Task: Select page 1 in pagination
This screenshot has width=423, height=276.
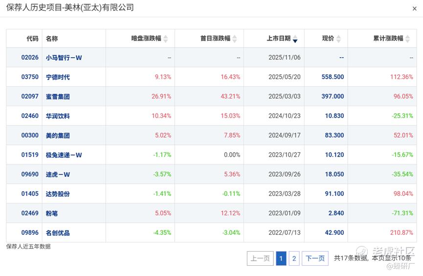Action: click(x=281, y=258)
